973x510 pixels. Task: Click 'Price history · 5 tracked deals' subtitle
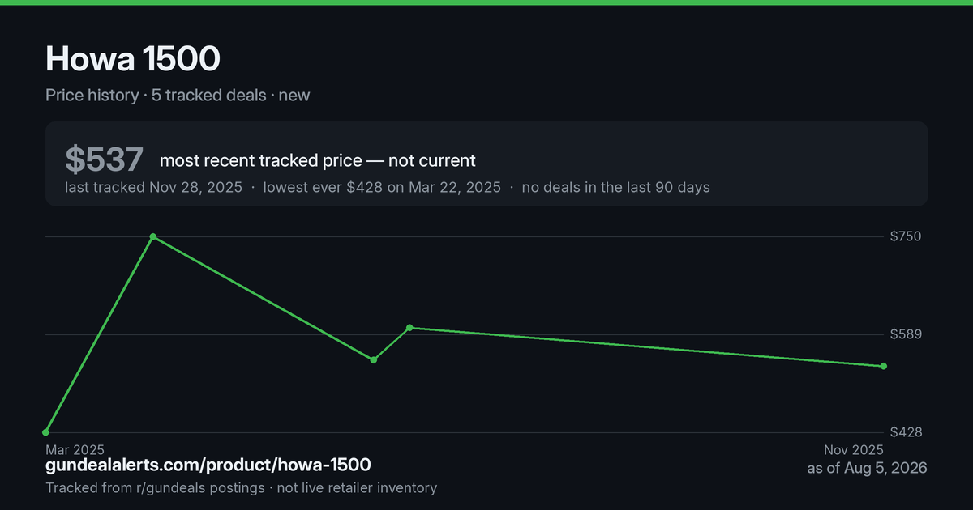click(x=156, y=95)
